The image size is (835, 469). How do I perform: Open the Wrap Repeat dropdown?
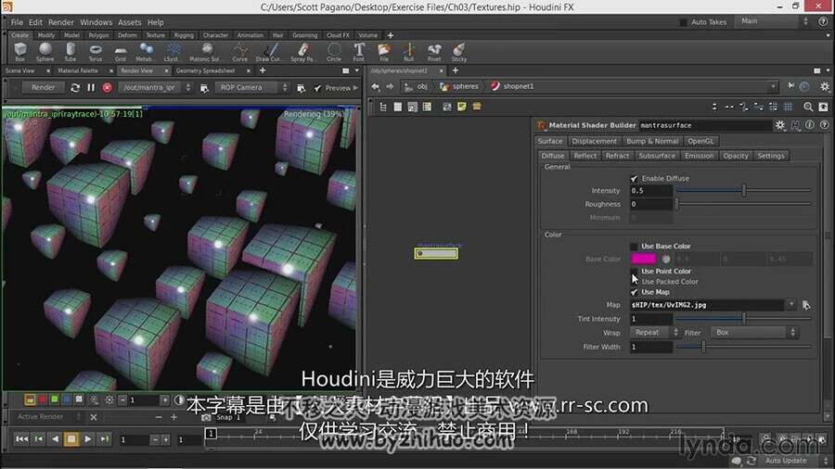[x=654, y=333]
